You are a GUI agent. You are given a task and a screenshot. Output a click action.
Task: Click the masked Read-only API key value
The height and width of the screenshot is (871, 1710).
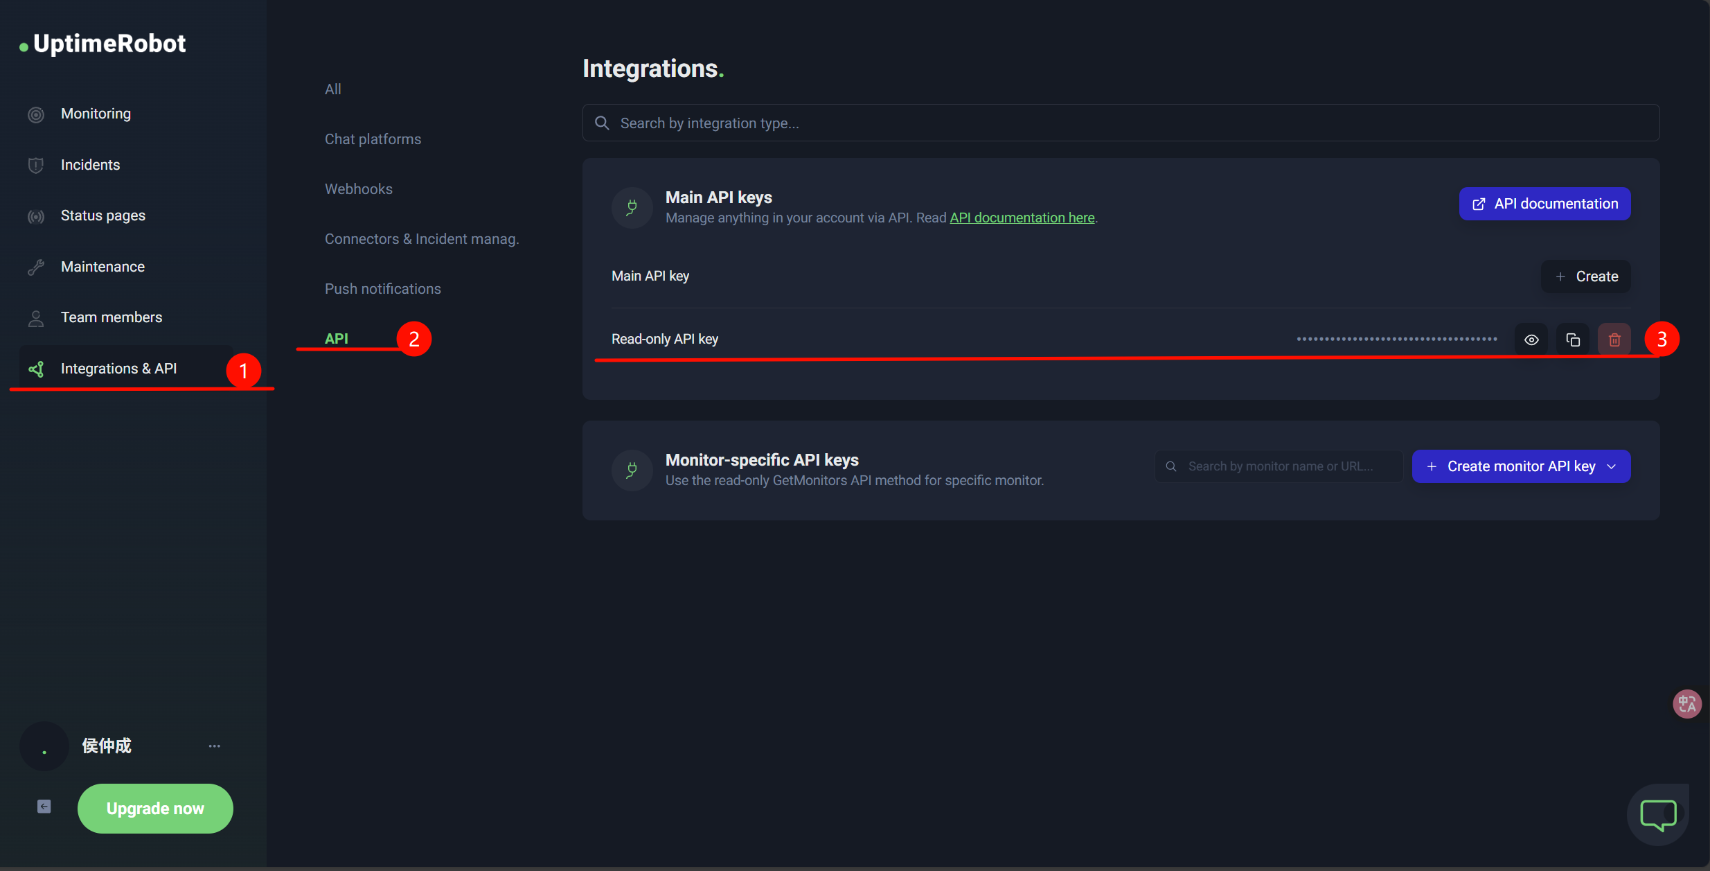[1397, 339]
